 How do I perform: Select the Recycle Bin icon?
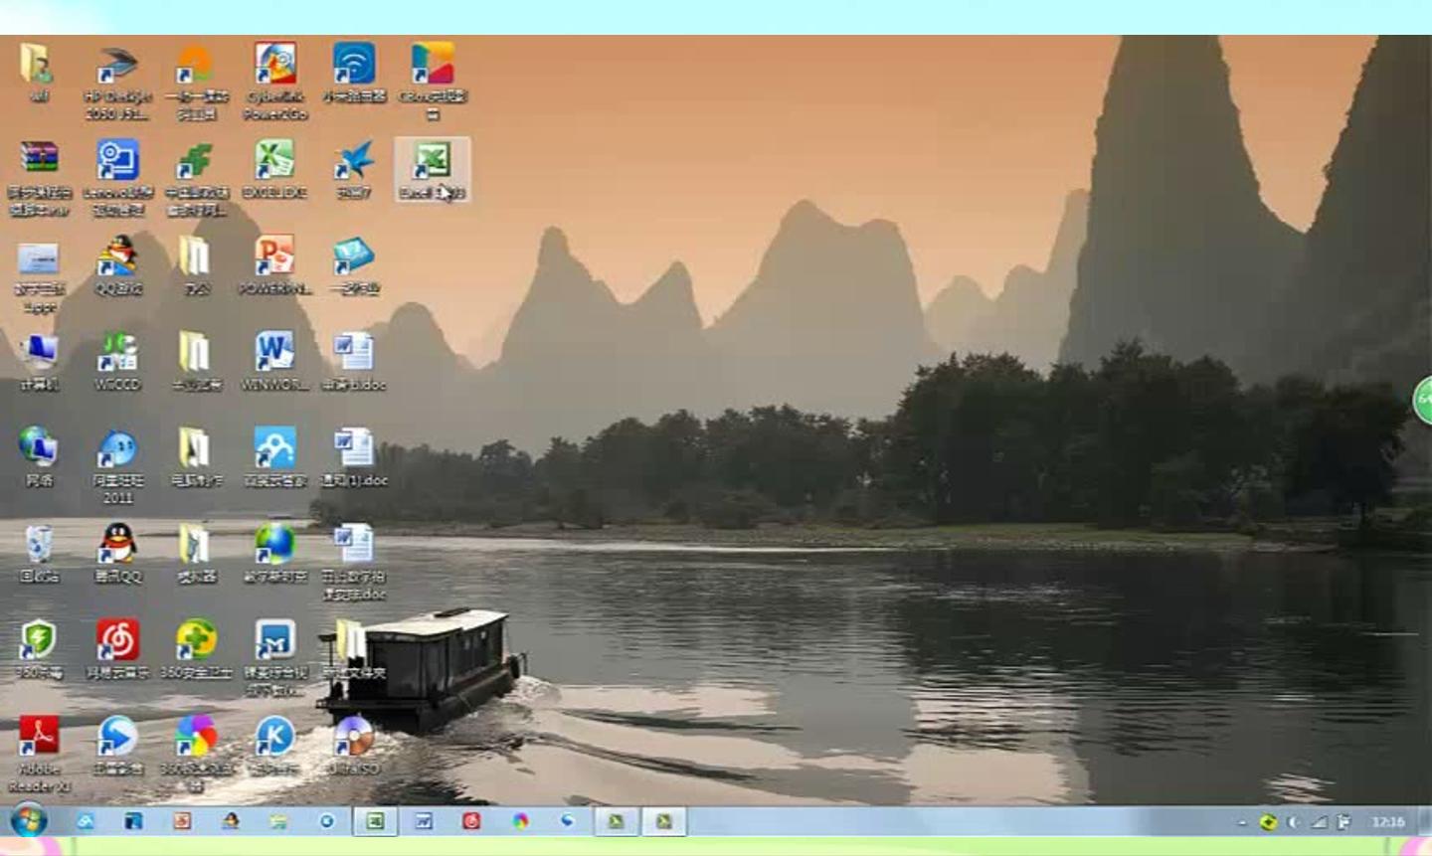[x=39, y=548]
